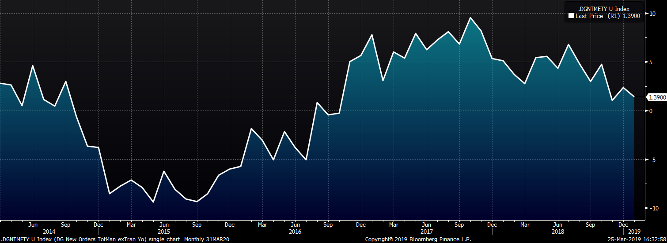Click the Last Price (R1) 1.3900 legend text

605,16
